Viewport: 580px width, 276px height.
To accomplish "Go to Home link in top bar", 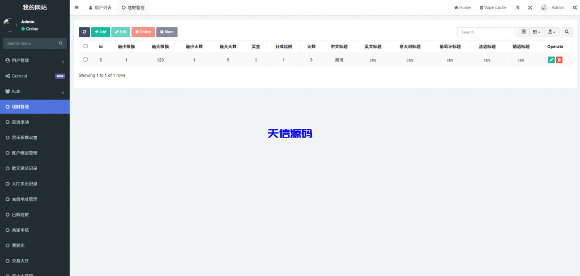I will [462, 7].
